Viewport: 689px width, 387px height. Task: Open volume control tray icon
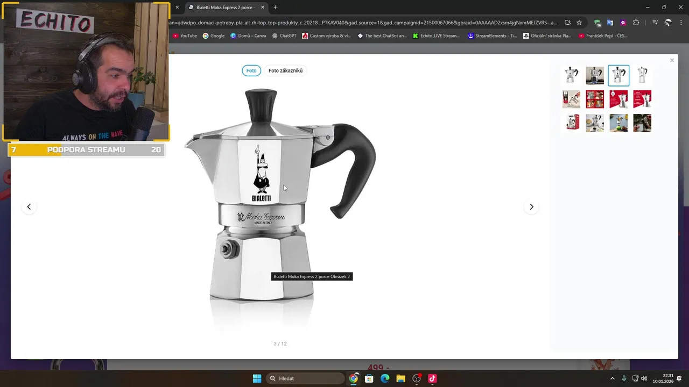[644, 378]
